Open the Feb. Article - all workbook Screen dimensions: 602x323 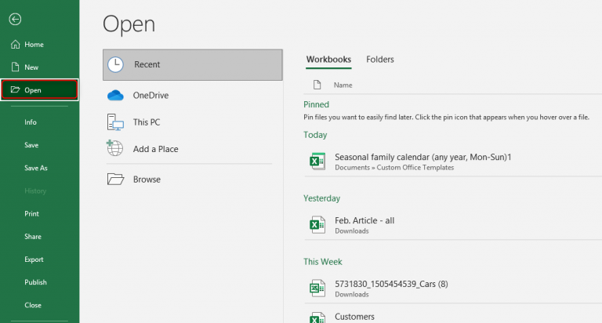[x=364, y=221]
